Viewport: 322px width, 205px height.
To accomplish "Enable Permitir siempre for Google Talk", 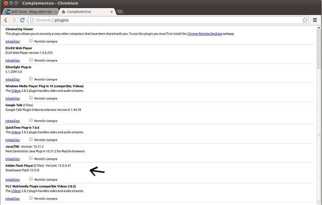I will 31,120.
